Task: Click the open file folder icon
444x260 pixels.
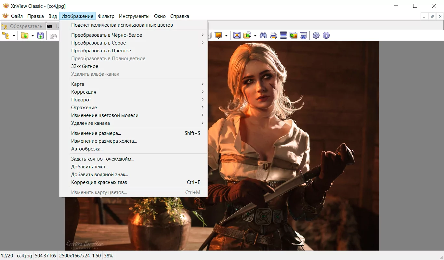Action: (x=25, y=35)
